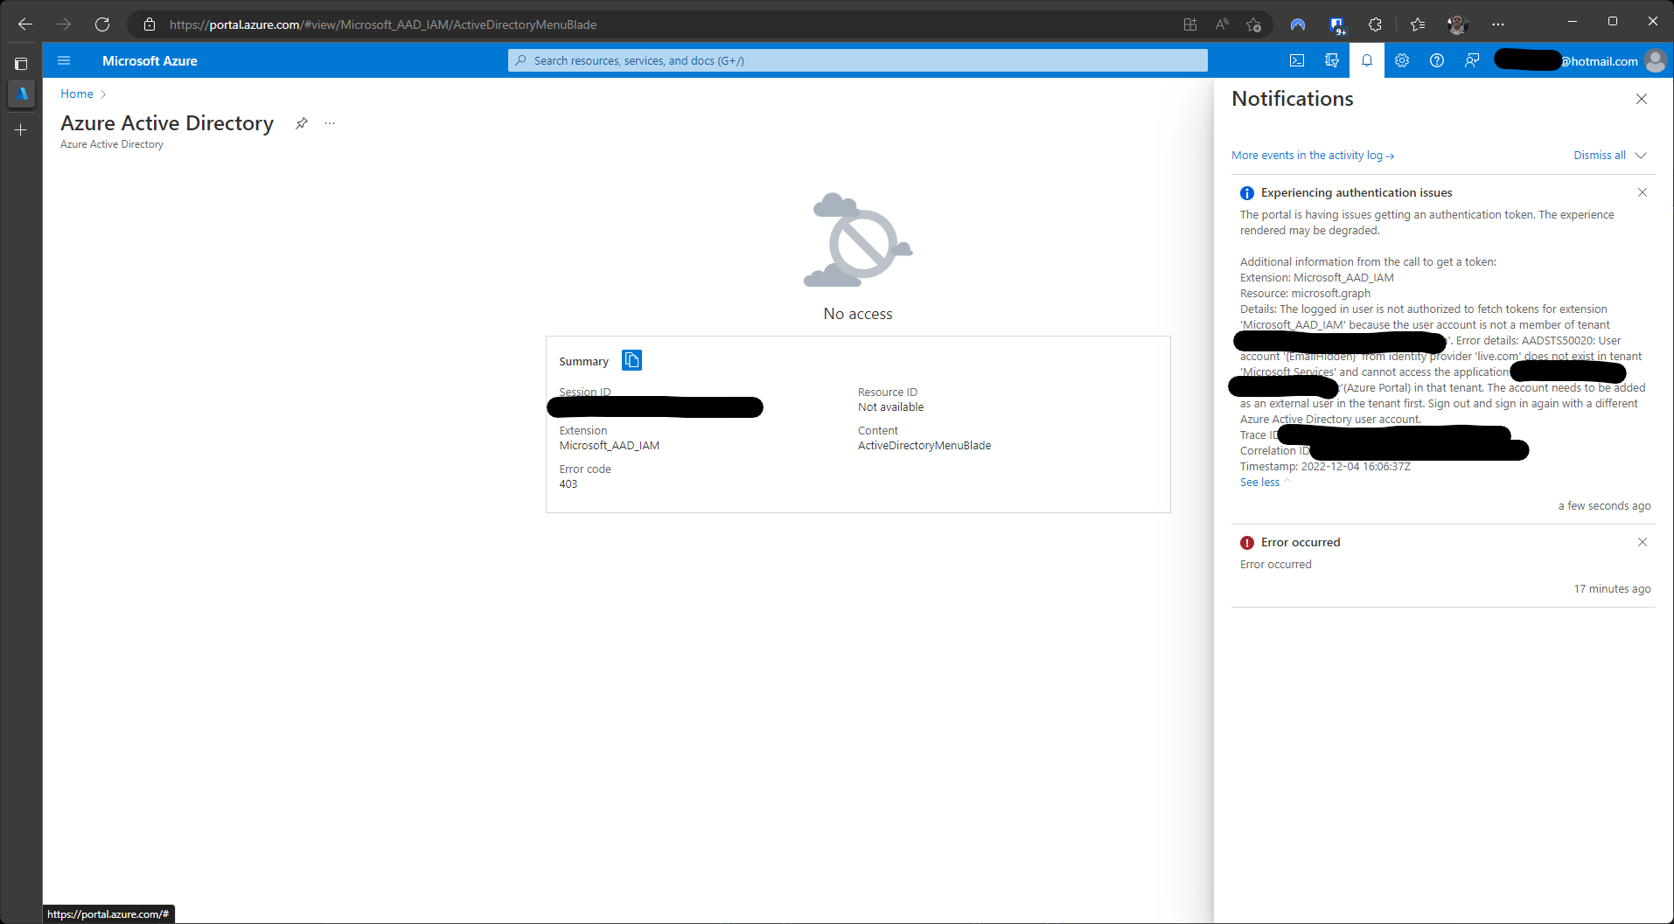Click the Resource ID Not available value
Viewport: 1674px width, 924px height.
click(890, 407)
